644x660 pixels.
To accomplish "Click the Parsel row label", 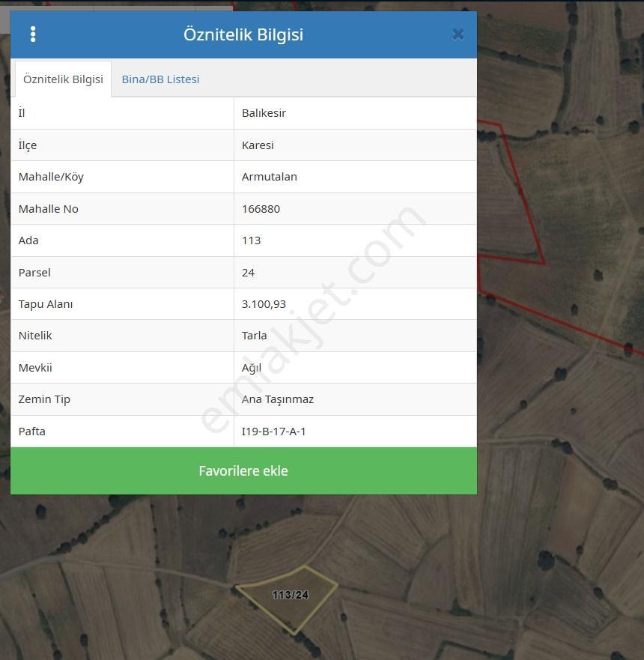I will [x=34, y=273].
